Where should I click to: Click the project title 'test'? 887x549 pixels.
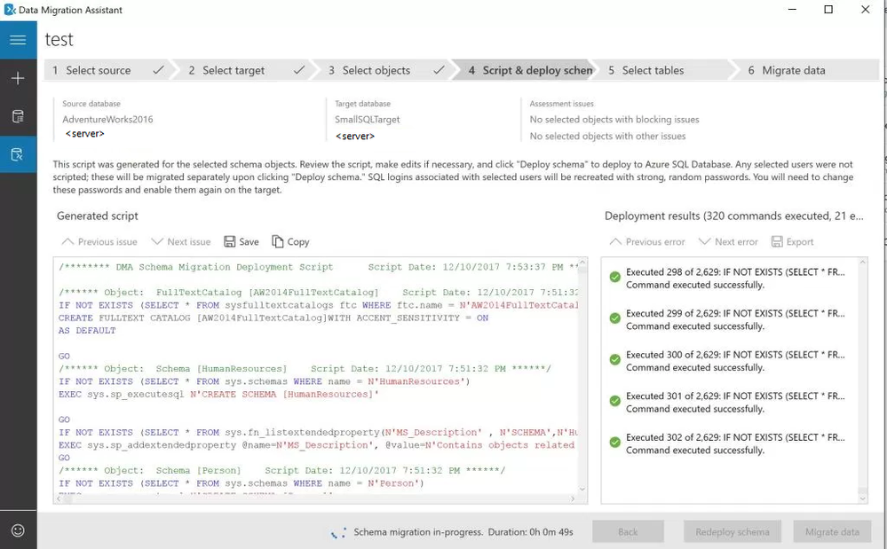(x=59, y=40)
